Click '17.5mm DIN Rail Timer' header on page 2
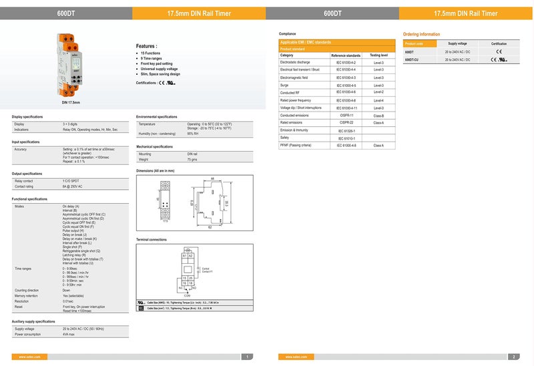The image size is (534, 366). (465, 13)
